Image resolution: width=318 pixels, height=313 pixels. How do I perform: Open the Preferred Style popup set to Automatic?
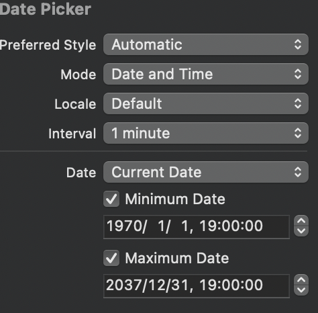206,44
